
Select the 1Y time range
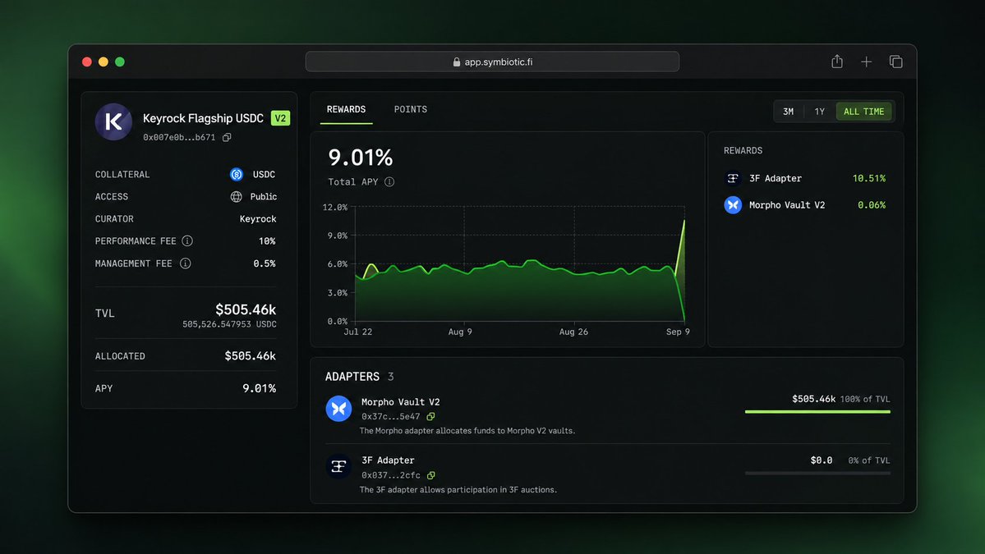[x=819, y=112]
